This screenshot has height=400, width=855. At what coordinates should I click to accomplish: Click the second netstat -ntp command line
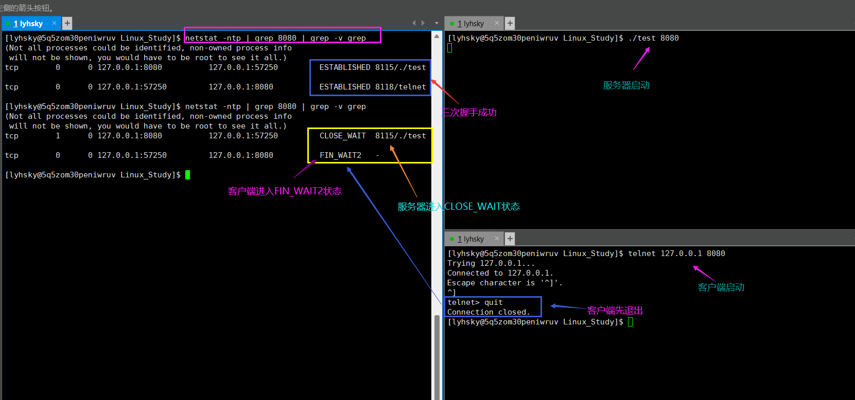pos(275,106)
